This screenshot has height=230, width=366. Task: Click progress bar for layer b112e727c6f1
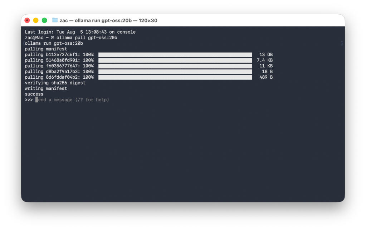coord(175,55)
